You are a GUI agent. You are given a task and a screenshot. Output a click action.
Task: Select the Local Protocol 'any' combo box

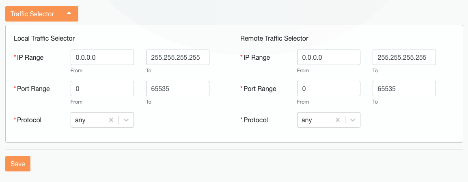pyautogui.click(x=89, y=120)
